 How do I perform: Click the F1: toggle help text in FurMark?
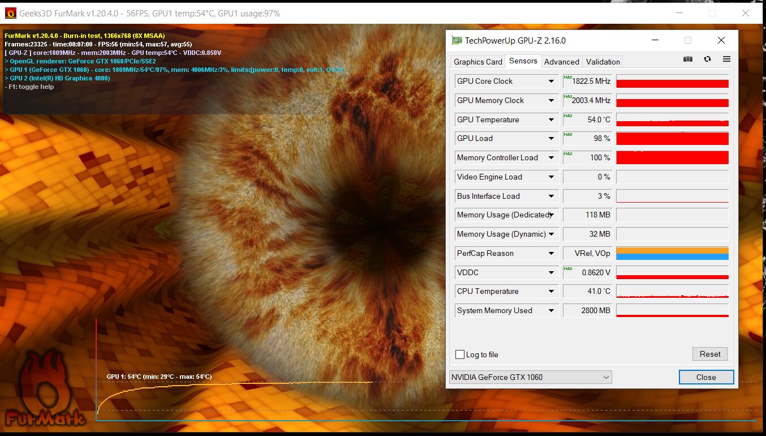click(x=29, y=87)
